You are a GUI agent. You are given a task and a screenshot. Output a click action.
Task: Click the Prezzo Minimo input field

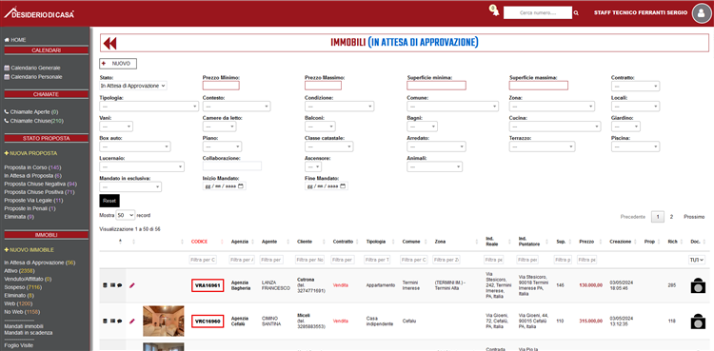click(221, 86)
